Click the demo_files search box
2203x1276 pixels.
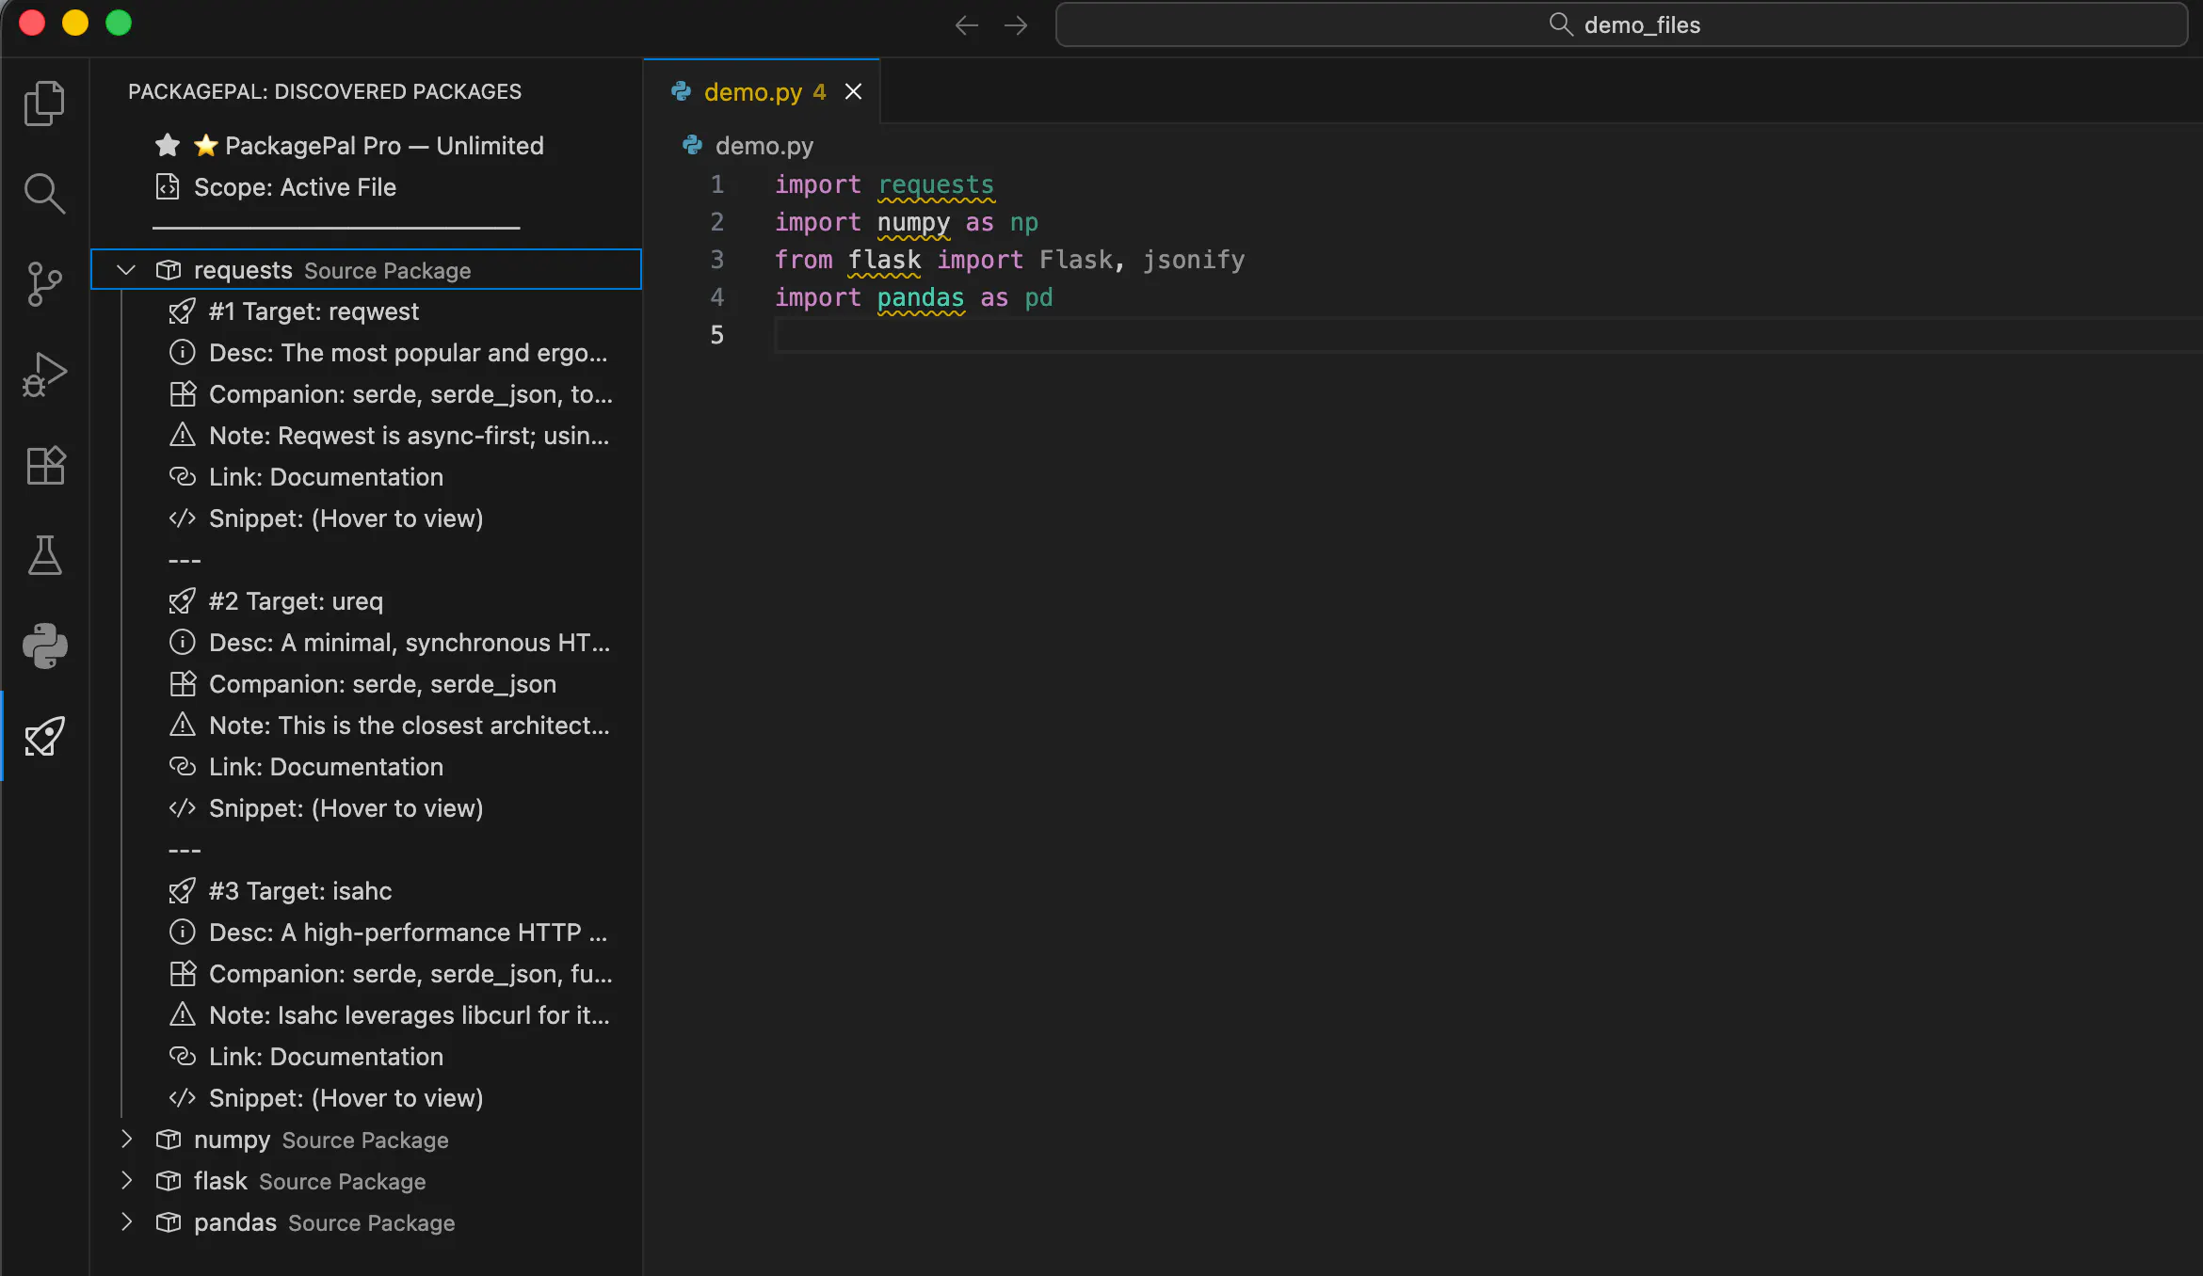1621,24
